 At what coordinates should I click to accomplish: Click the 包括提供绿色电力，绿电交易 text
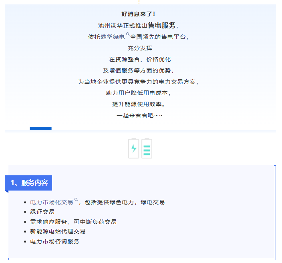click(x=125, y=202)
